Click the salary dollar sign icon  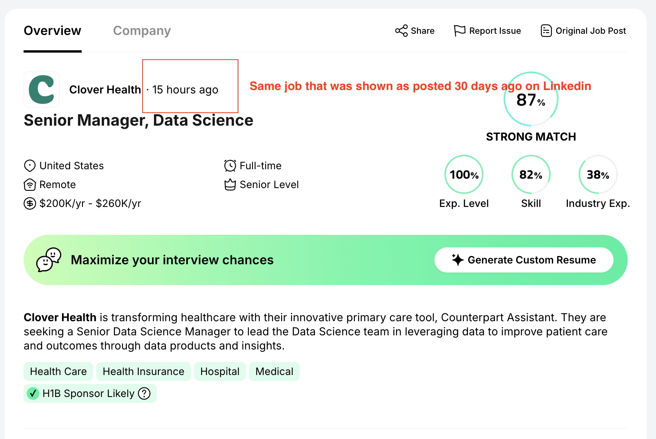tap(30, 203)
